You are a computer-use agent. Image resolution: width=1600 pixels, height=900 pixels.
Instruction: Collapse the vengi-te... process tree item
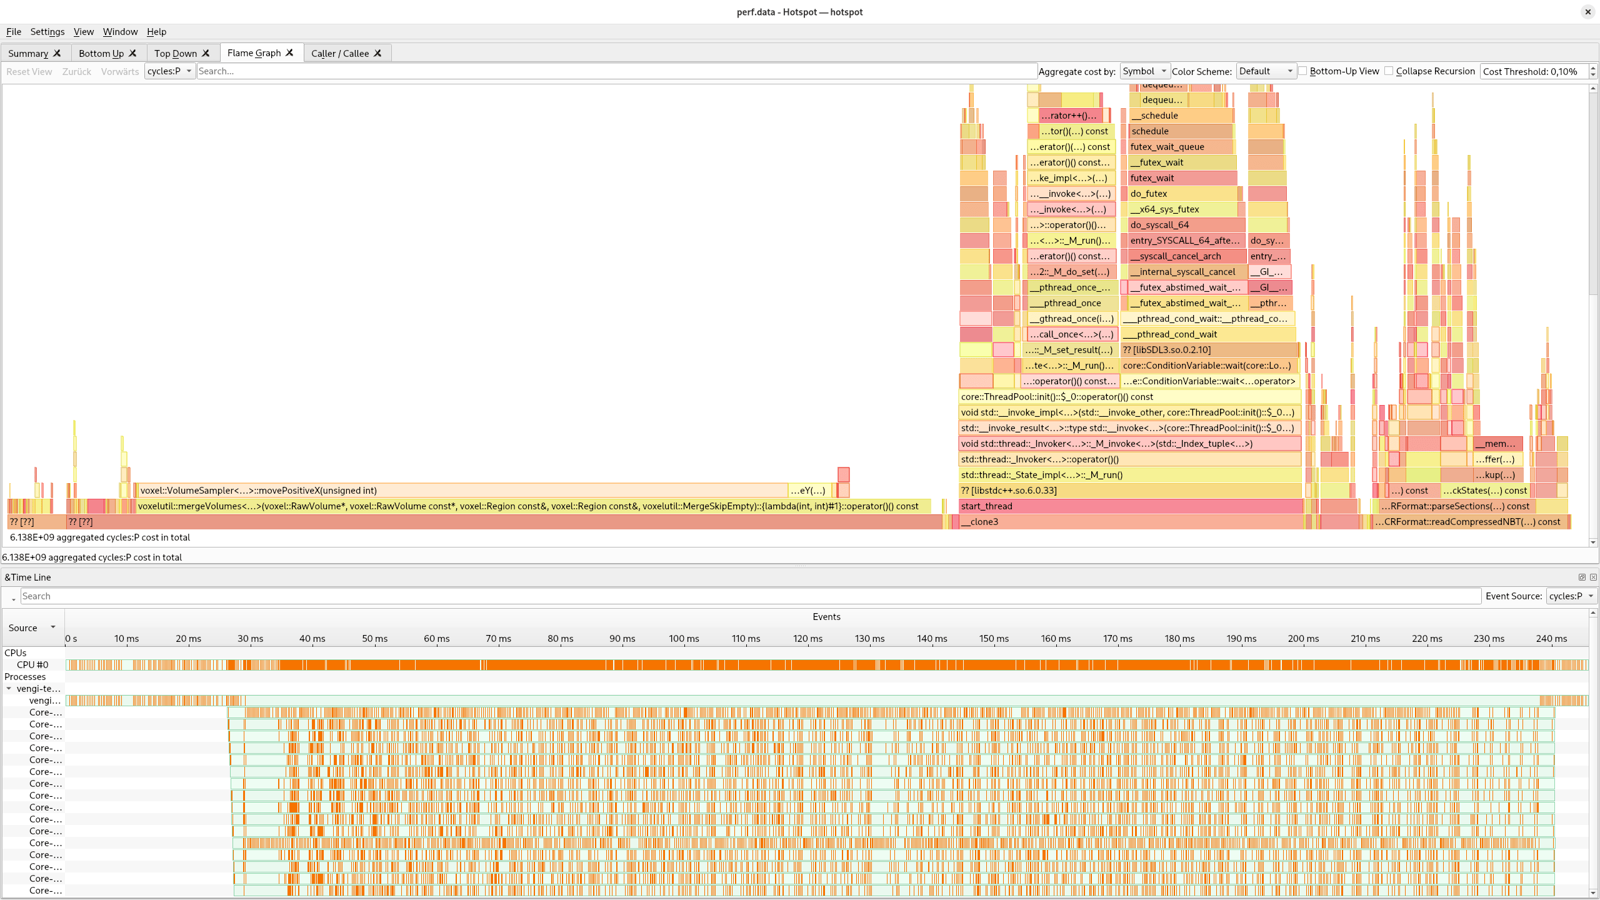[x=9, y=688]
